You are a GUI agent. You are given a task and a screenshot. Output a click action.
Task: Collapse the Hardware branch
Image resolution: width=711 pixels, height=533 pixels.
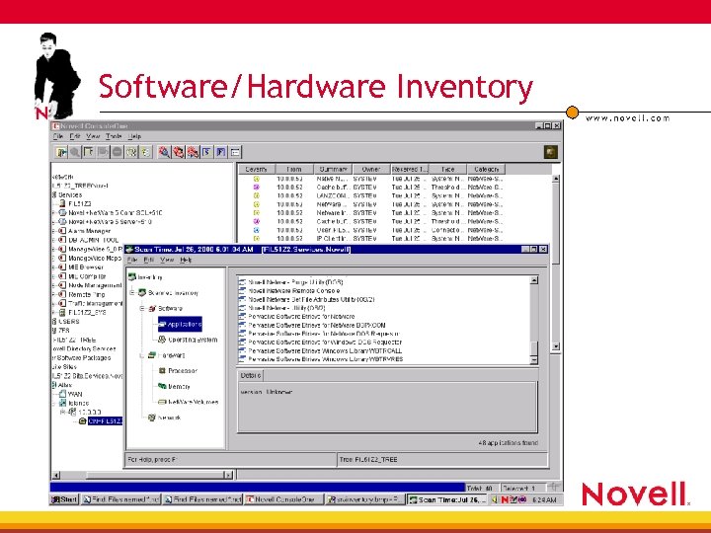click(142, 355)
